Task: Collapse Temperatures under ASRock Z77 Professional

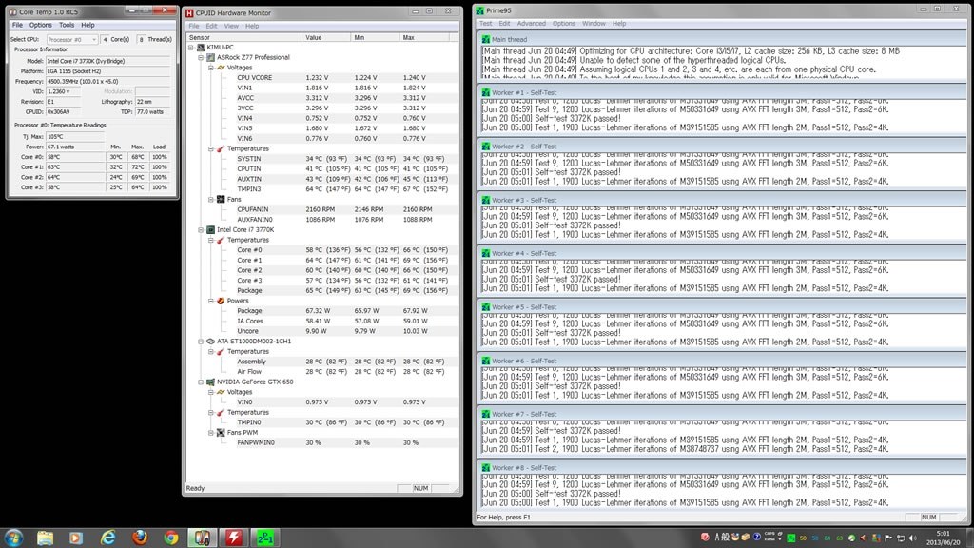Action: point(210,149)
